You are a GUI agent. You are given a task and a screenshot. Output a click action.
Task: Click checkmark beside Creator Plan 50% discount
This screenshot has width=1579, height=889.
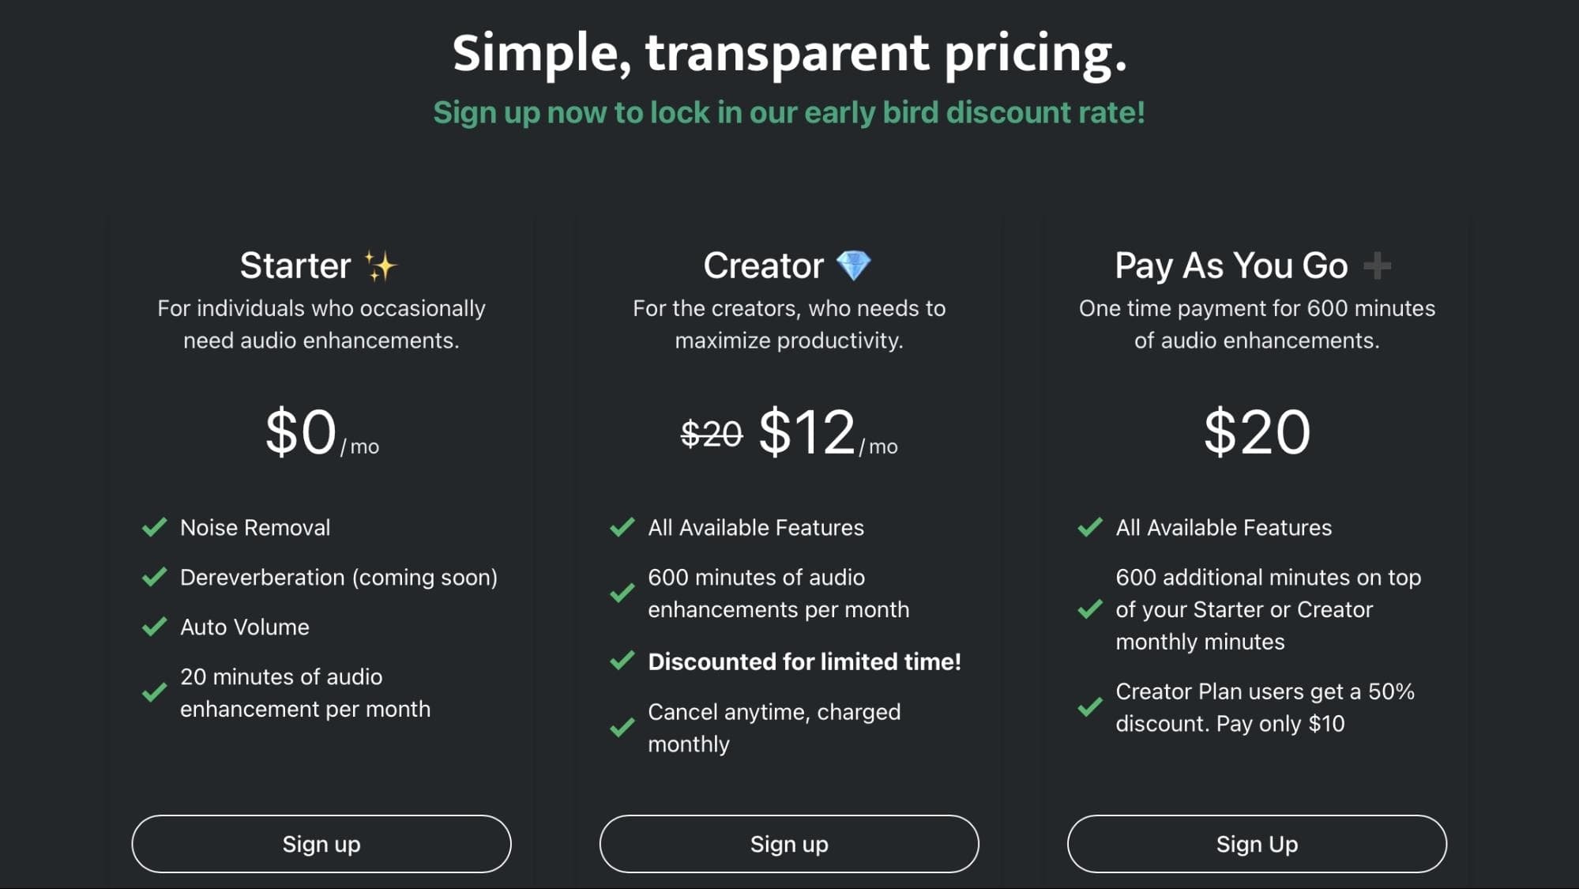click(1090, 706)
